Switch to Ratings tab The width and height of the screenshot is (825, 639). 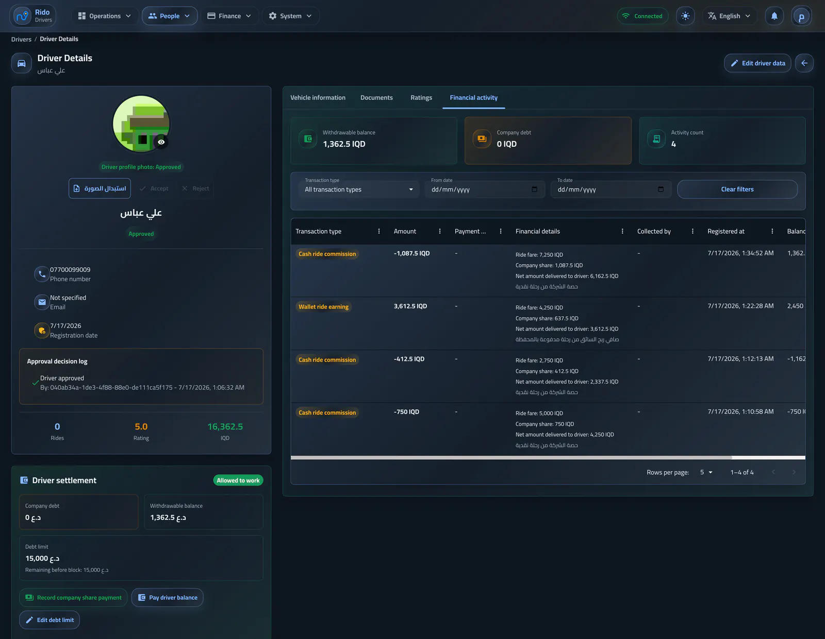pos(421,98)
